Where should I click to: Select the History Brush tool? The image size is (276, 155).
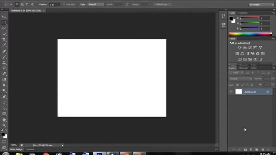[x=4, y=68]
